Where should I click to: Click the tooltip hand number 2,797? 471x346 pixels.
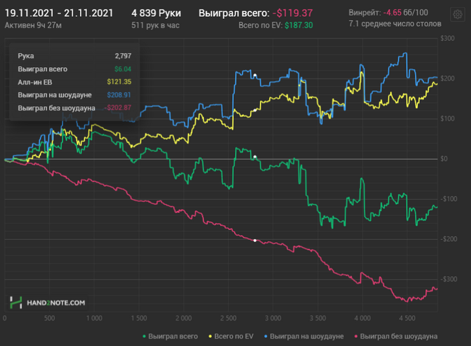(123, 56)
